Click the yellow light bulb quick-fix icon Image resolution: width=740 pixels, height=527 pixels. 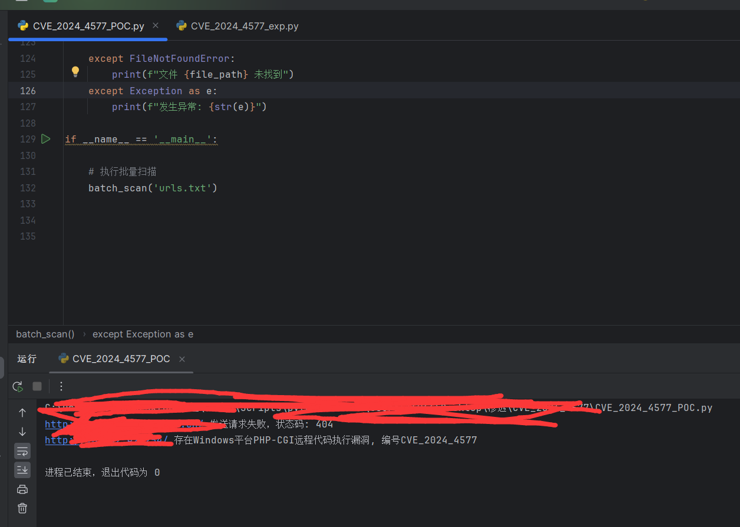click(x=75, y=72)
